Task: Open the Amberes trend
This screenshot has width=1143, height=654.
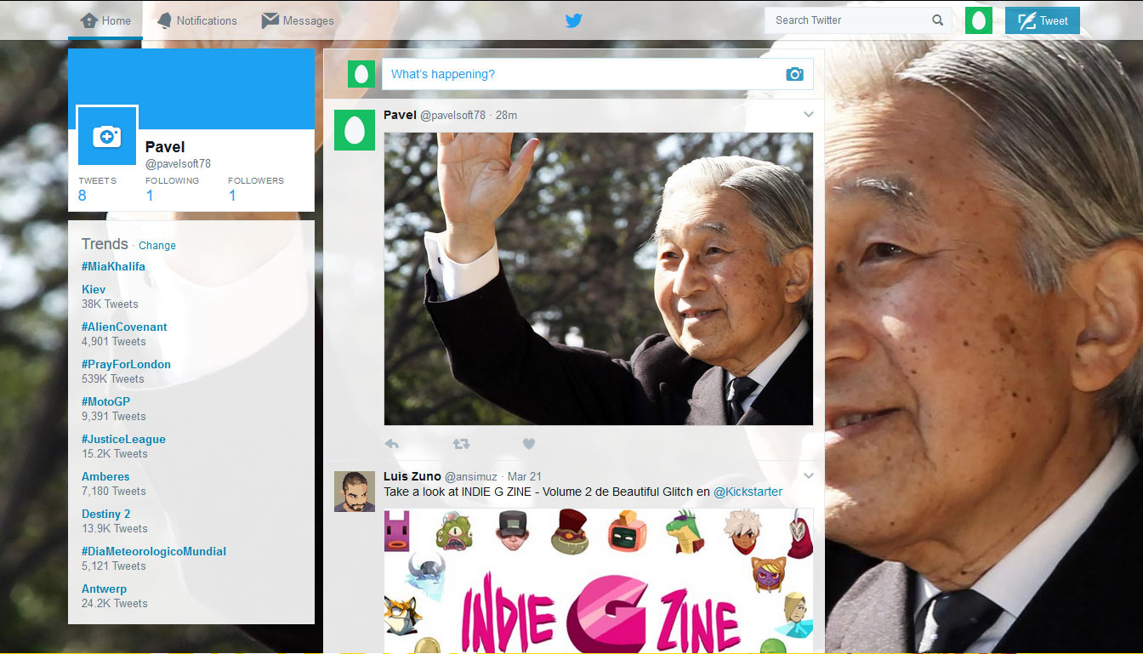Action: point(105,476)
